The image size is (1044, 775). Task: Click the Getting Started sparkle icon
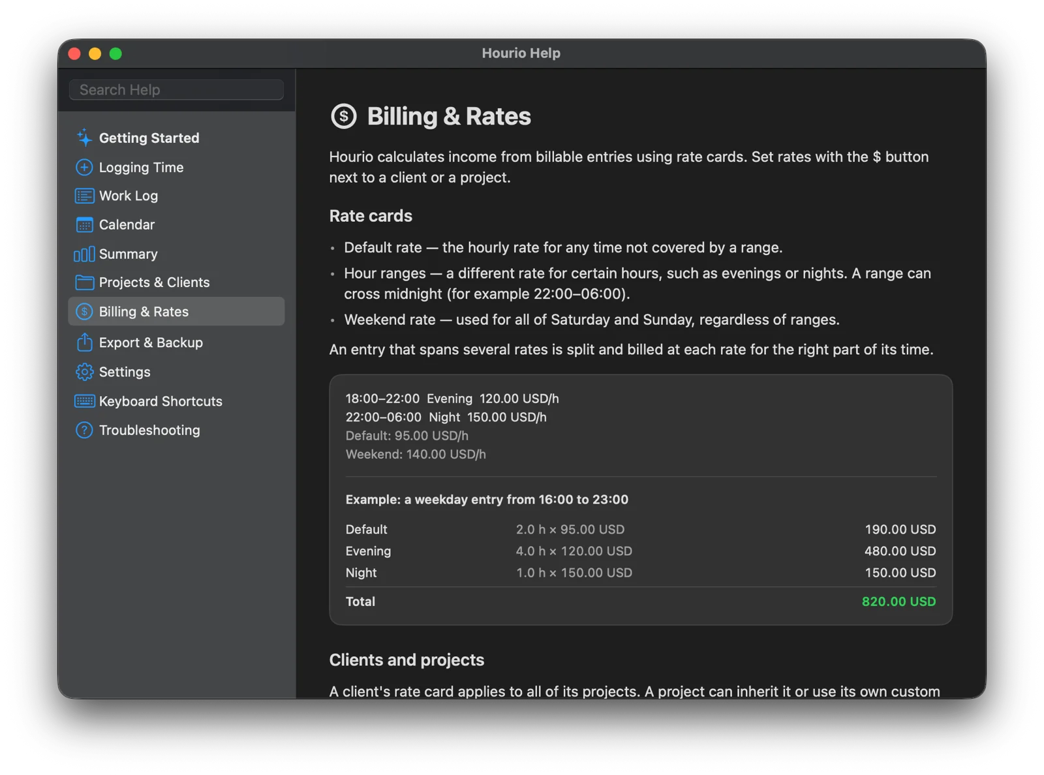tap(84, 138)
